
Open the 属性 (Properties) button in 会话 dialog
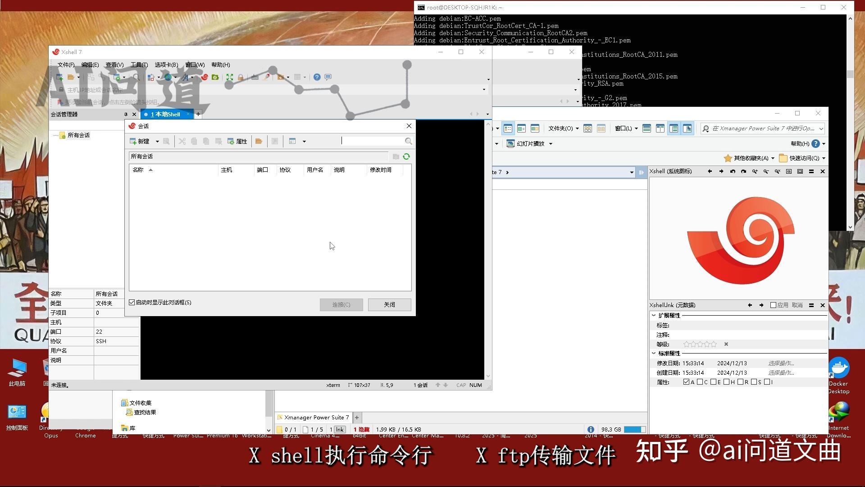click(x=237, y=141)
